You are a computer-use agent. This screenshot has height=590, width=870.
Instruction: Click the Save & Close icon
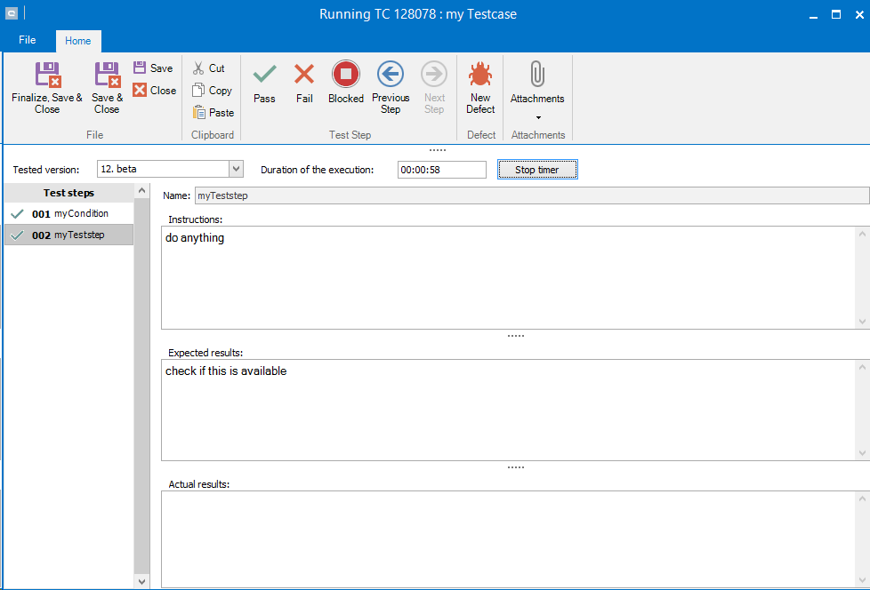coord(107,75)
